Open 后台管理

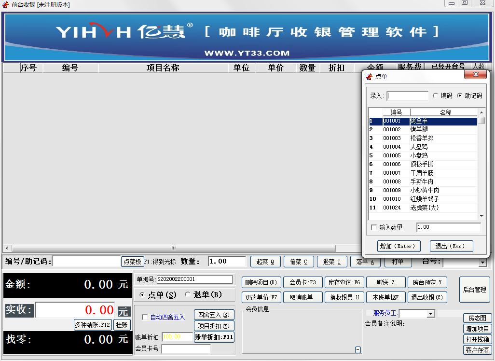(x=474, y=290)
